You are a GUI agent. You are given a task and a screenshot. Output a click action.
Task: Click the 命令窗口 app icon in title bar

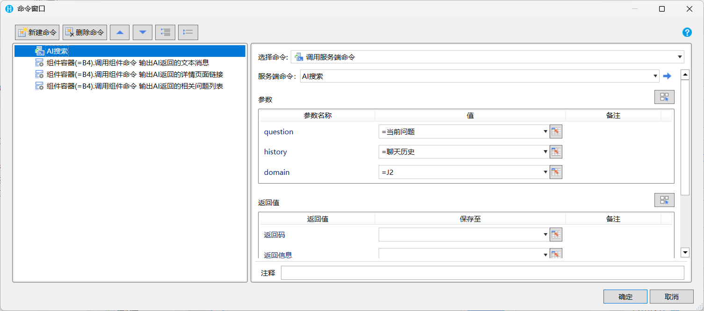coord(9,8)
